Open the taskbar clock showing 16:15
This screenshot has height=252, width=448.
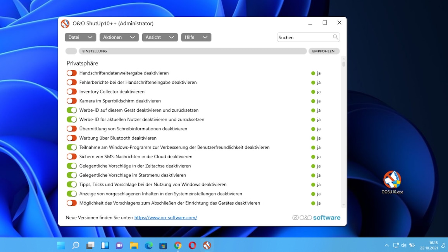(429, 245)
